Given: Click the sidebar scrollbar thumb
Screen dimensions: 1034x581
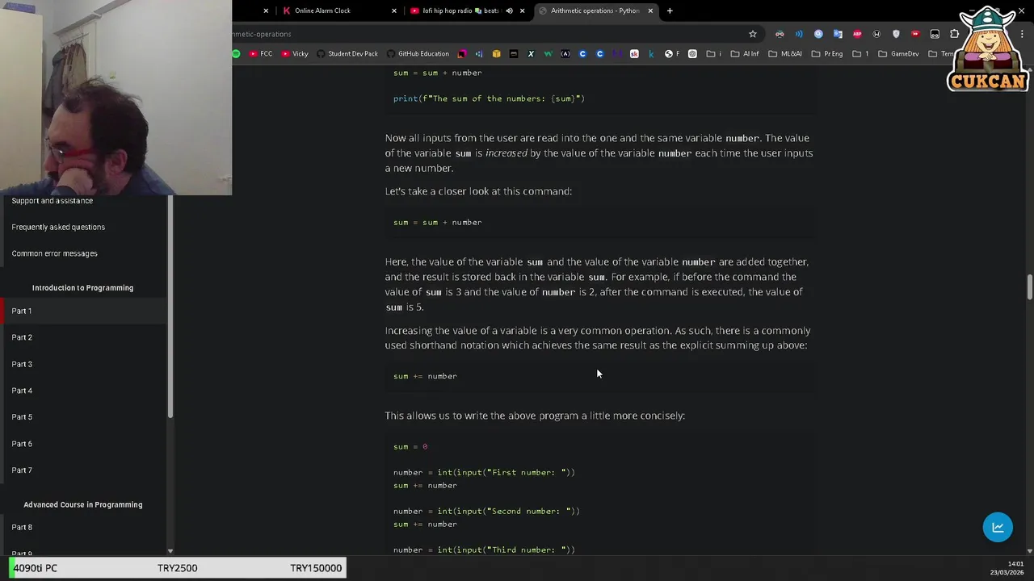Looking at the screenshot, I should [x=170, y=307].
